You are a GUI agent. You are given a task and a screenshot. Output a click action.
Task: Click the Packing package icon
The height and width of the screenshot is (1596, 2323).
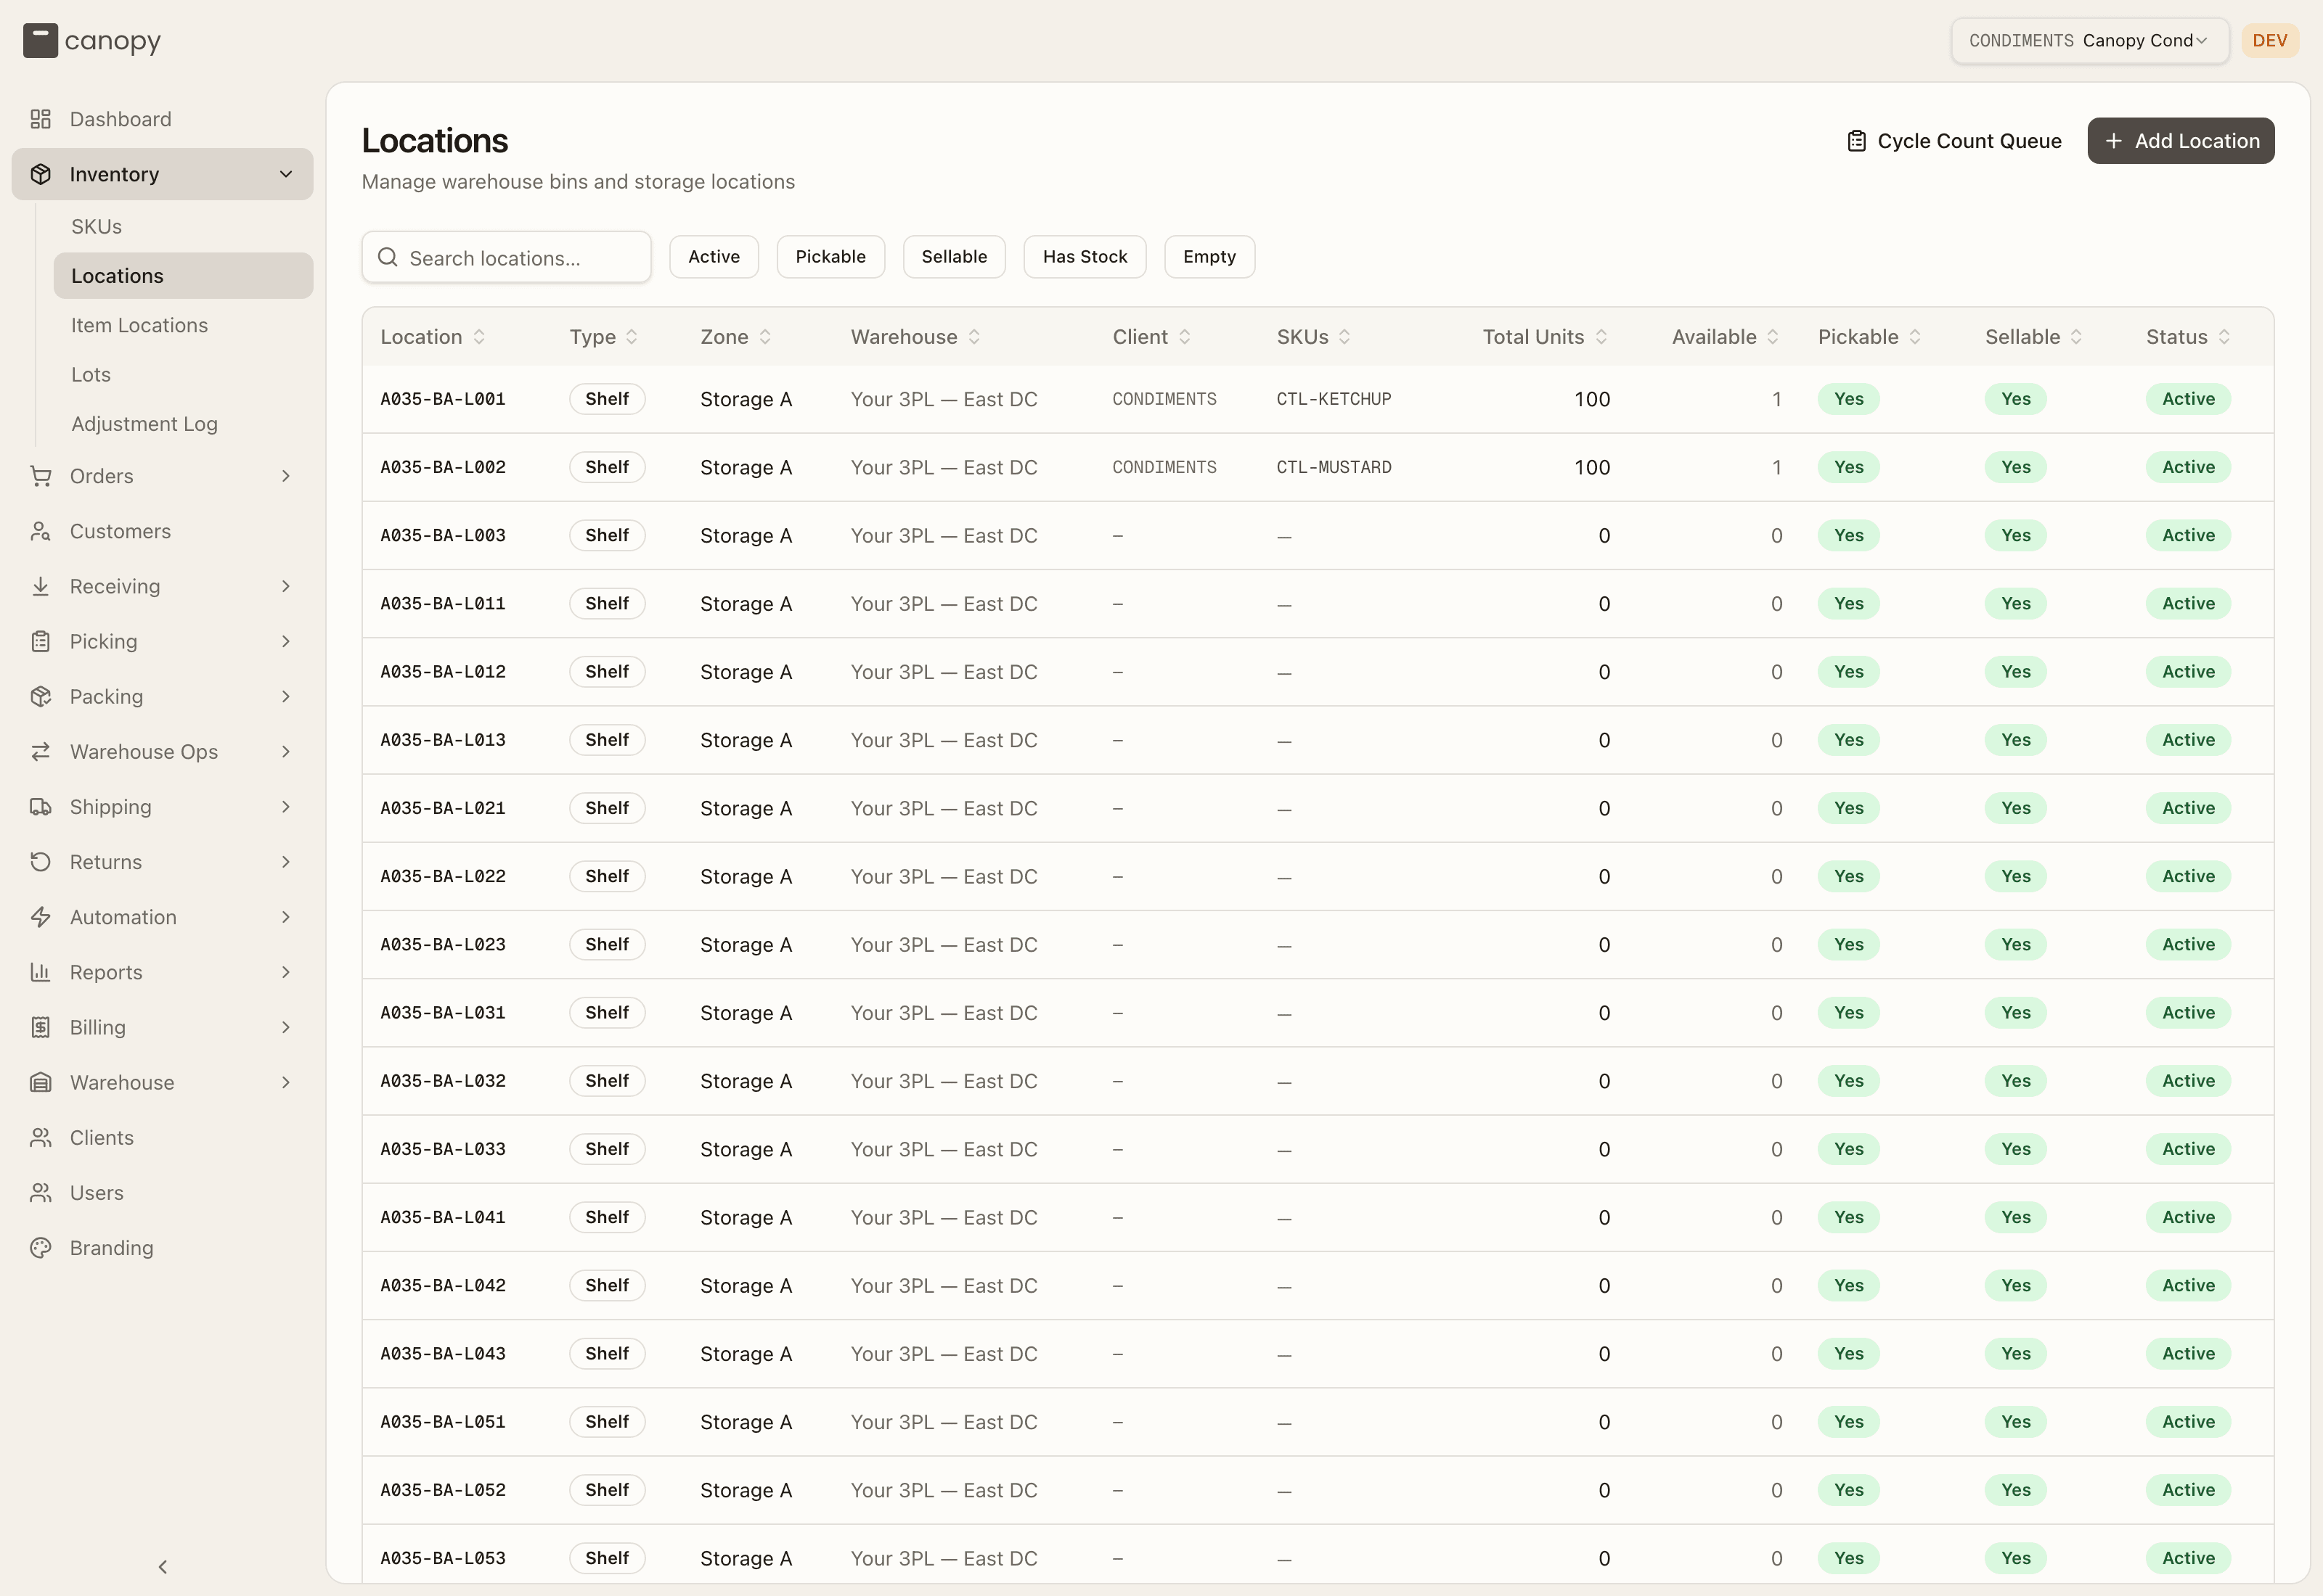40,696
